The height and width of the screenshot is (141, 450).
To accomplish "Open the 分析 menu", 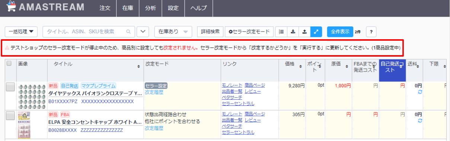I will click(150, 8).
